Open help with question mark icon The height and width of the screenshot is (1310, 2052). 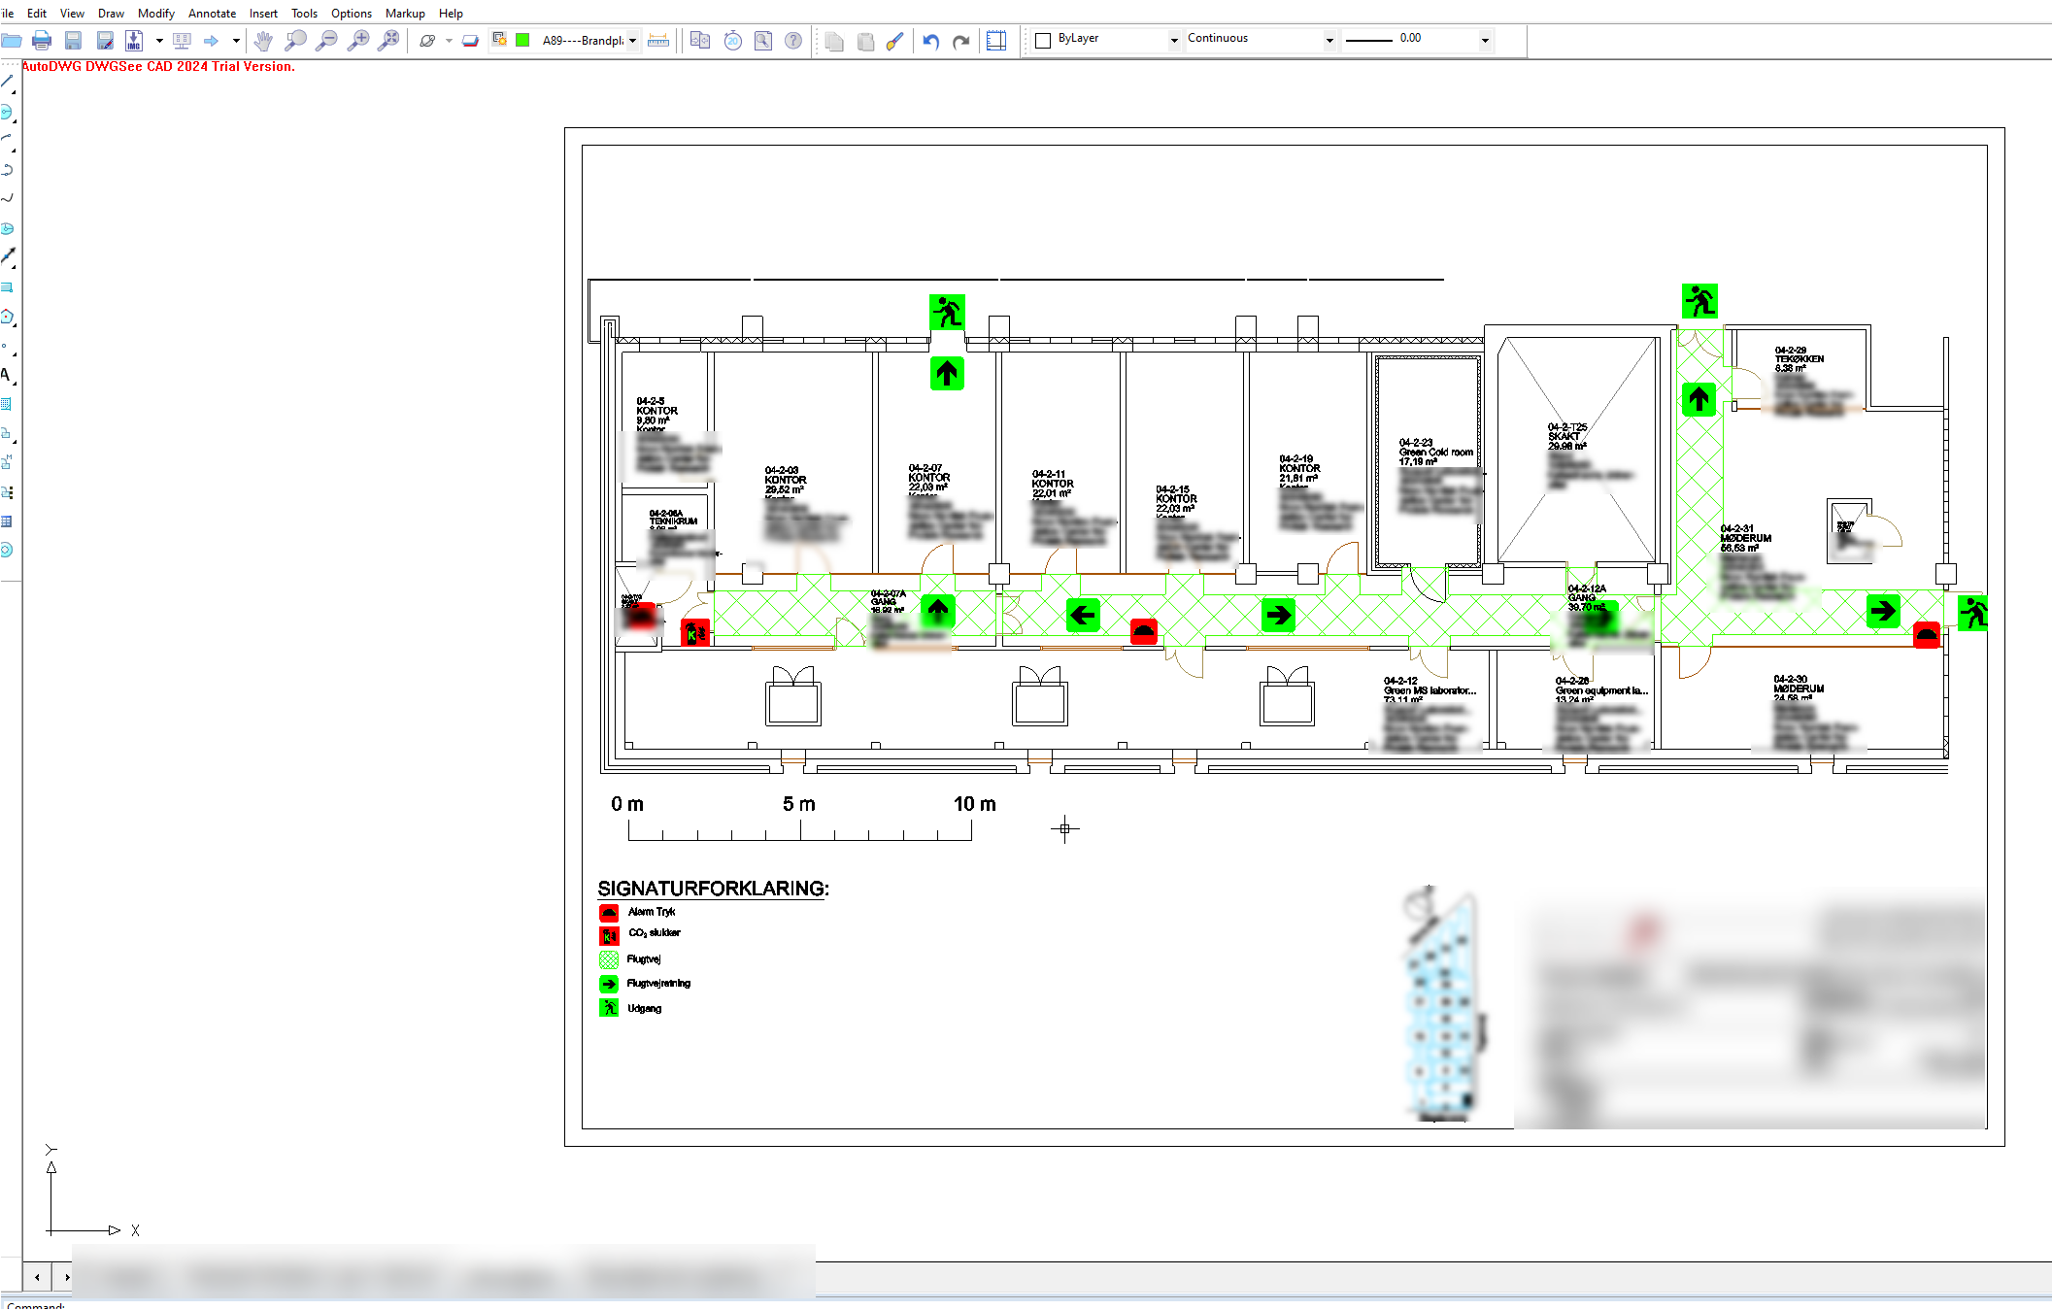point(793,41)
